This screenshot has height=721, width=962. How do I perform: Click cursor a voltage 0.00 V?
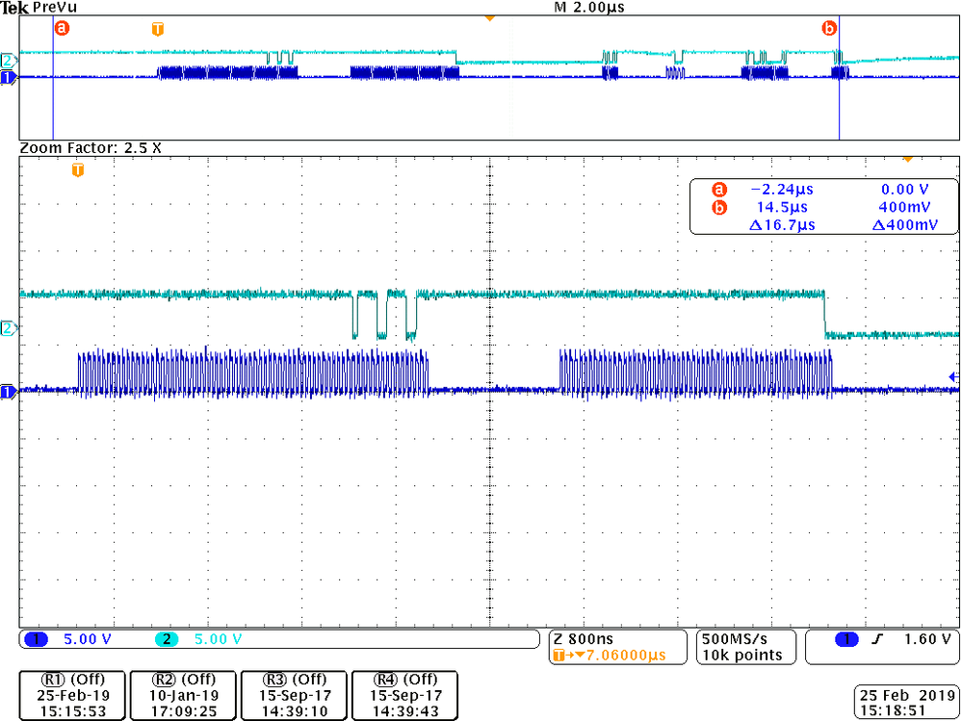tap(905, 190)
